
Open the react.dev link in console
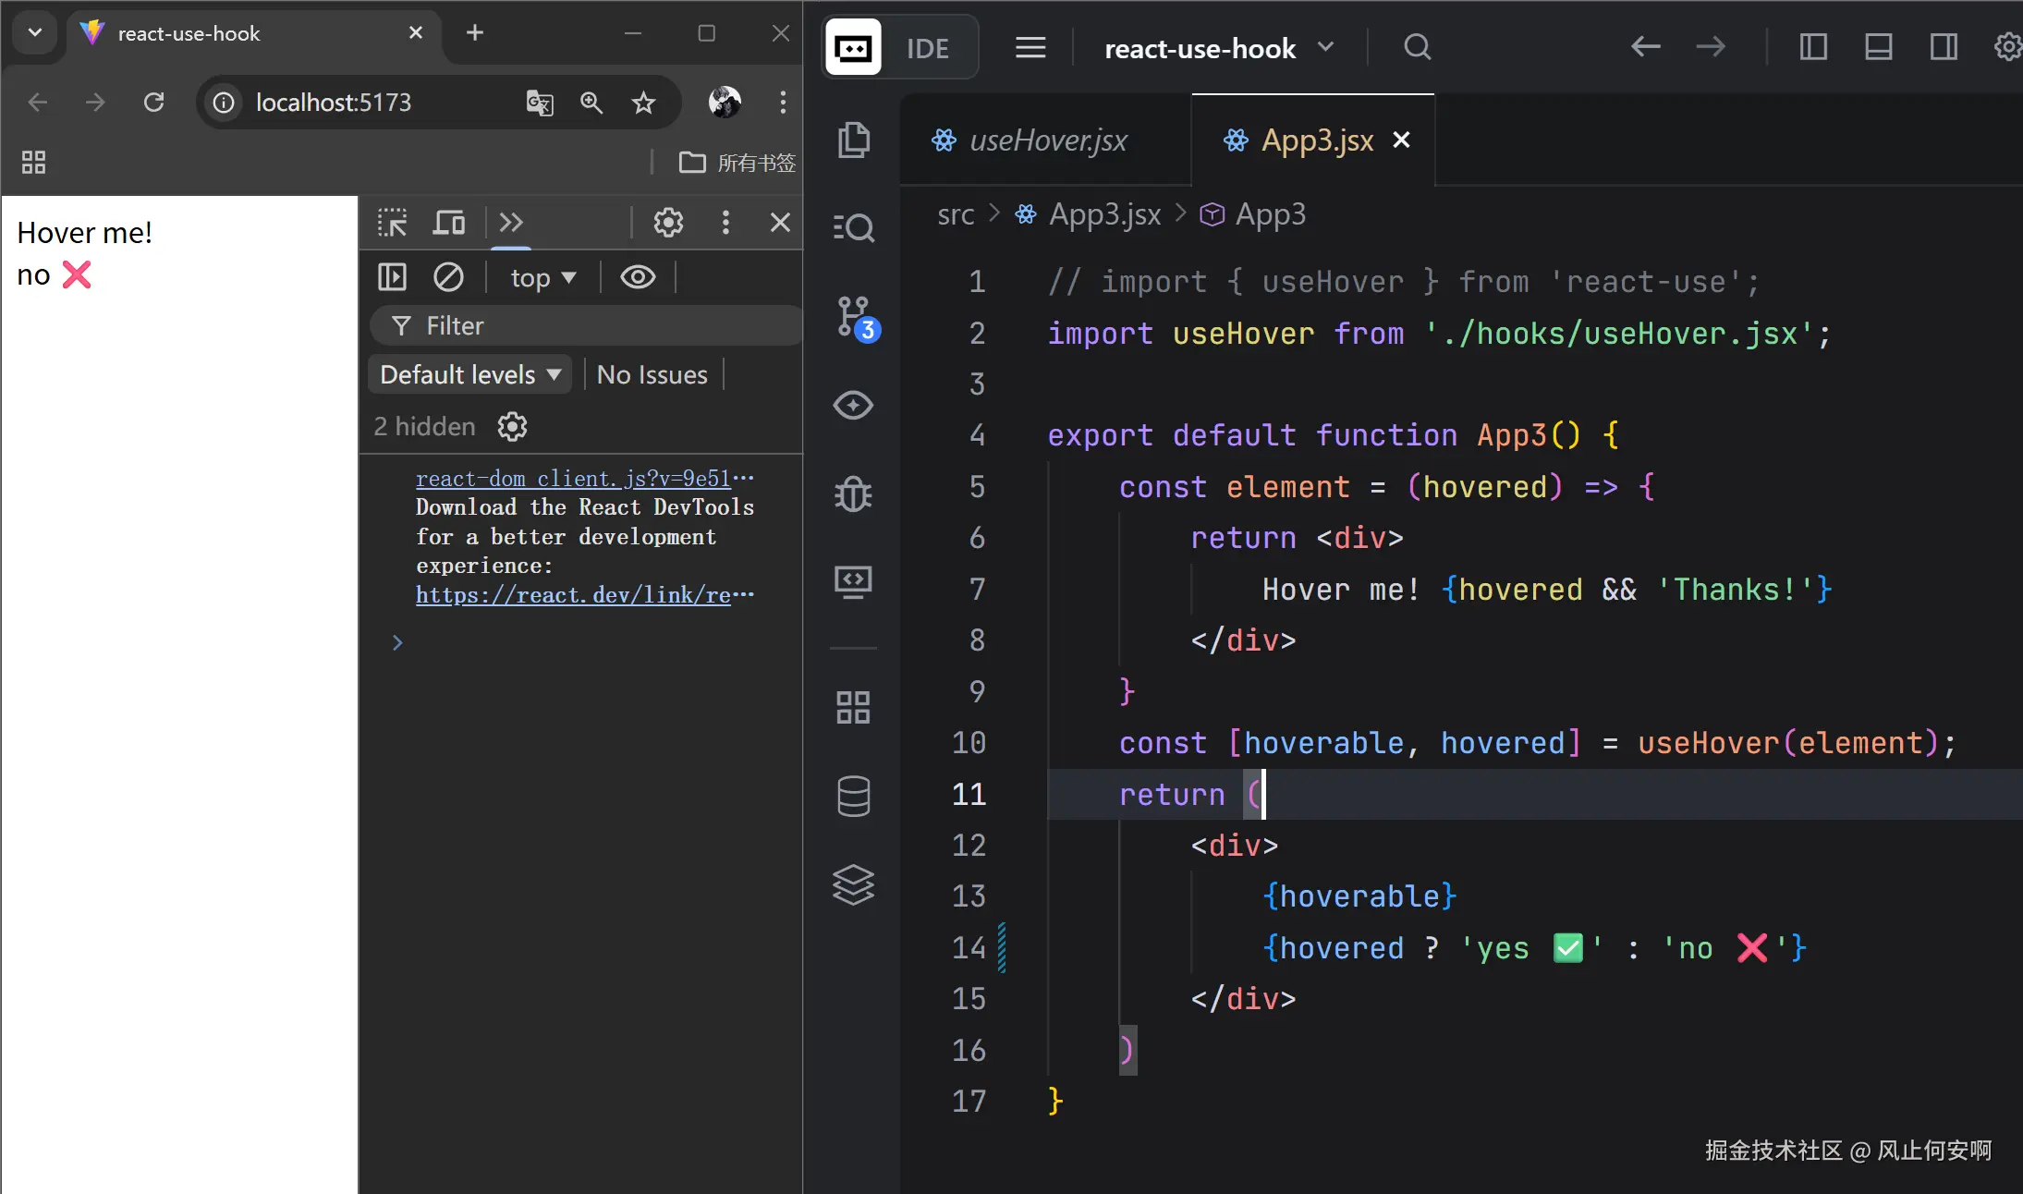pyautogui.click(x=573, y=595)
